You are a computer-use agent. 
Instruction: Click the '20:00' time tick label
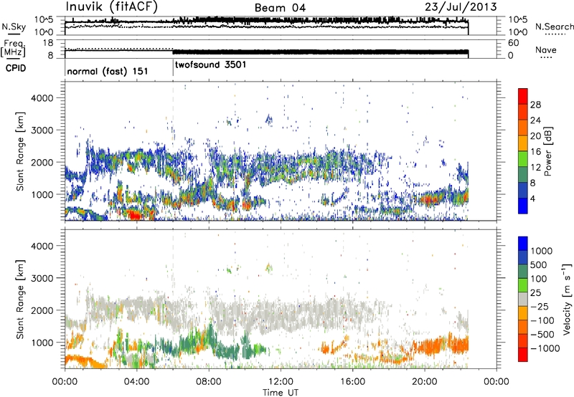pyautogui.click(x=424, y=382)
